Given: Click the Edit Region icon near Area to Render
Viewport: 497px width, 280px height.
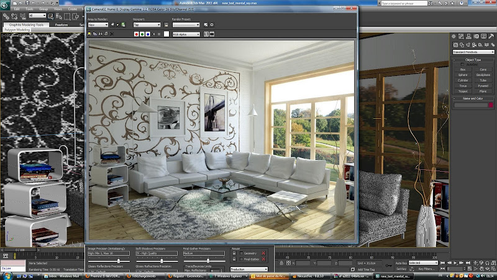Looking at the screenshot, I should [x=112, y=25].
